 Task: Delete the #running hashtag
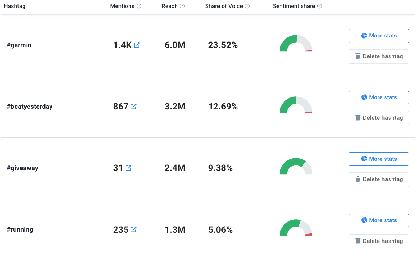378,241
